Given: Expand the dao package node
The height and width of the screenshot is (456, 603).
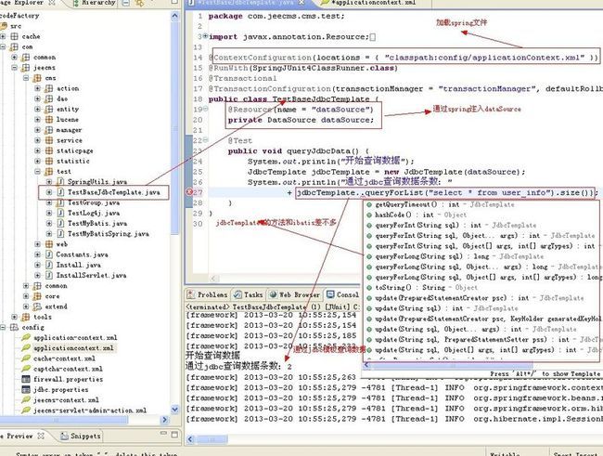Looking at the screenshot, I should [38, 98].
